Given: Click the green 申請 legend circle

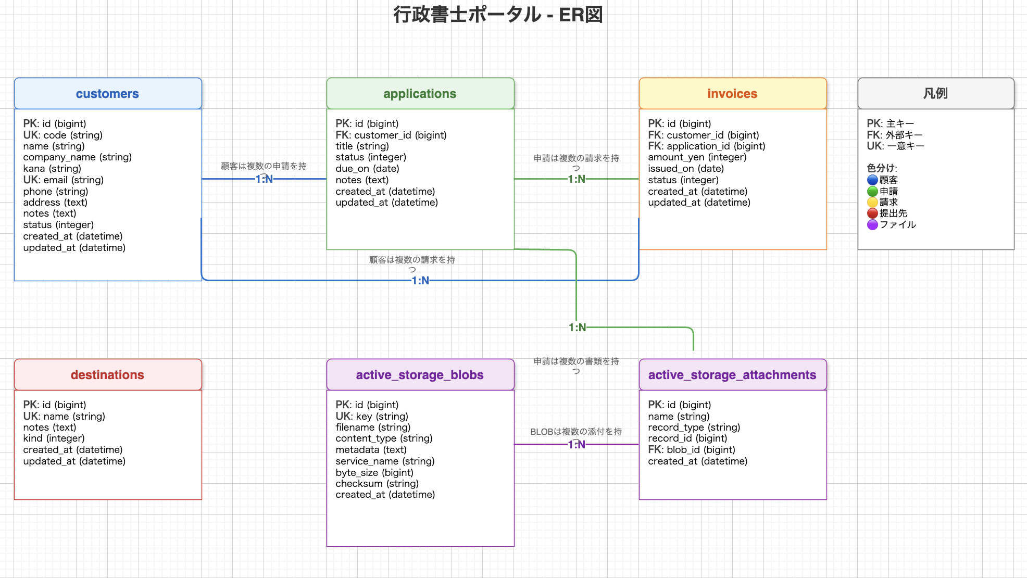Looking at the screenshot, I should click(x=872, y=191).
